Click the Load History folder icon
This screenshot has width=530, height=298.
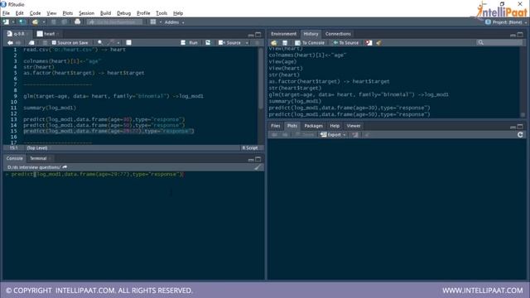pyautogui.click(x=274, y=43)
